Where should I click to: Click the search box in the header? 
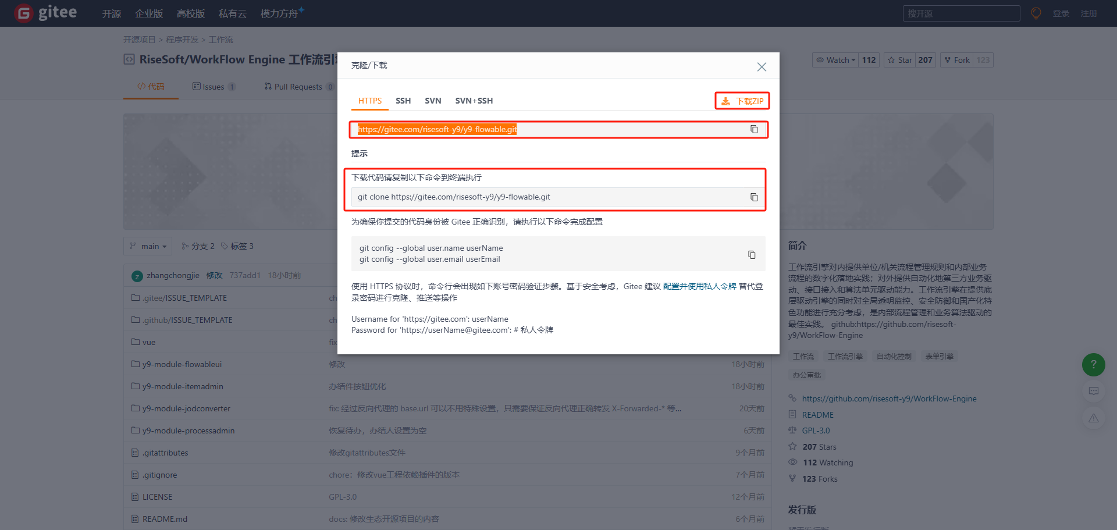961,13
